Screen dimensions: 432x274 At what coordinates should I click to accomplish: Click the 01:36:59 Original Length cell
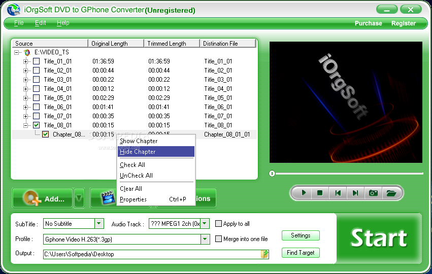(104, 61)
